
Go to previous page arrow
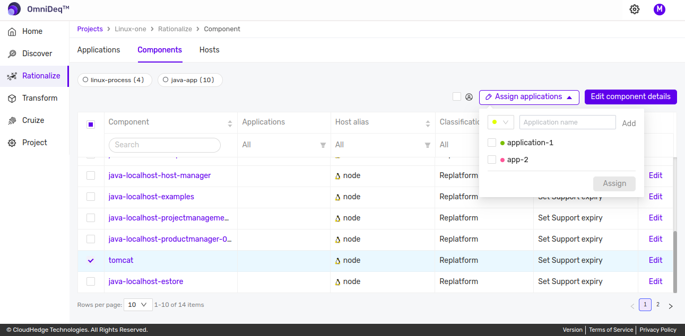(x=632, y=306)
